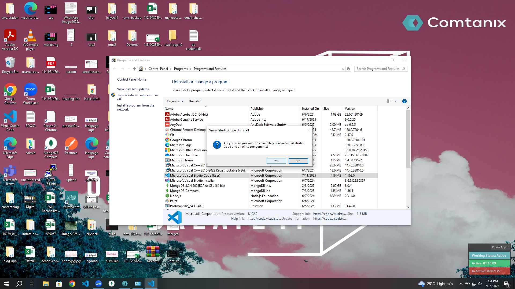Select the Devoms WinRAR archive icon
The image size is (515, 289).
[x=153, y=254]
